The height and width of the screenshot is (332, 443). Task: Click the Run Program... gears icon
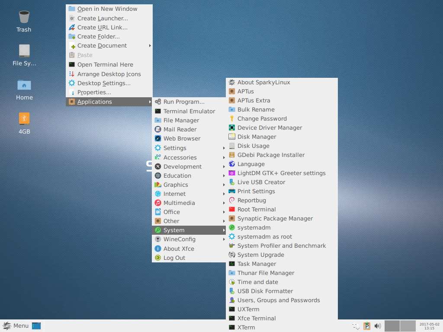coord(158,102)
